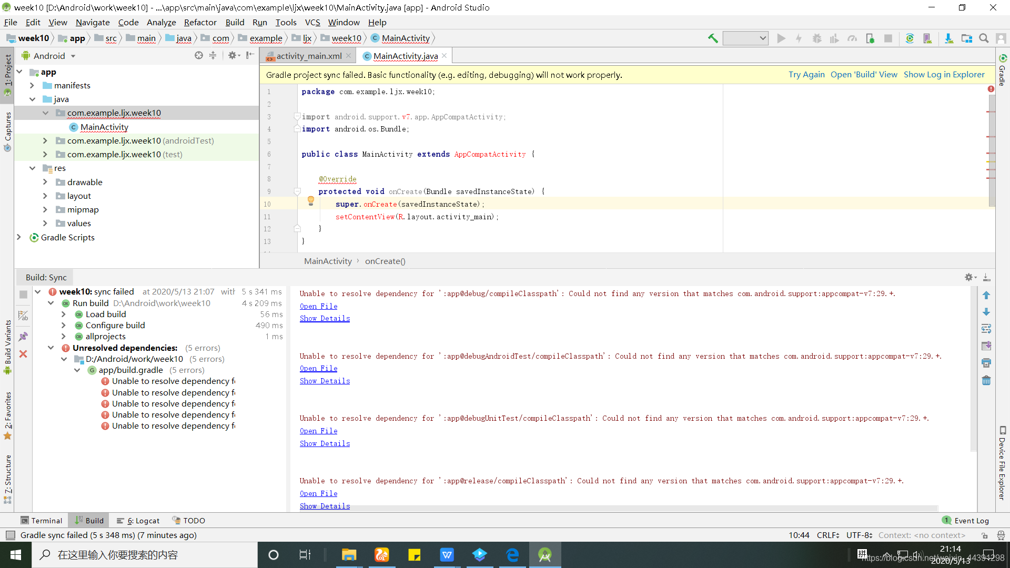
Task: Click the onCreate() breadcrumb below the editor
Action: click(x=385, y=261)
